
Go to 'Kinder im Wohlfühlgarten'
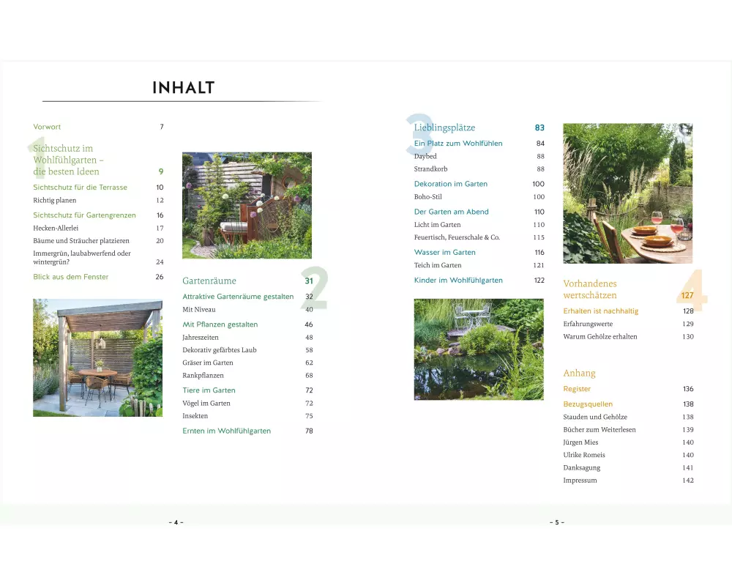(458, 281)
